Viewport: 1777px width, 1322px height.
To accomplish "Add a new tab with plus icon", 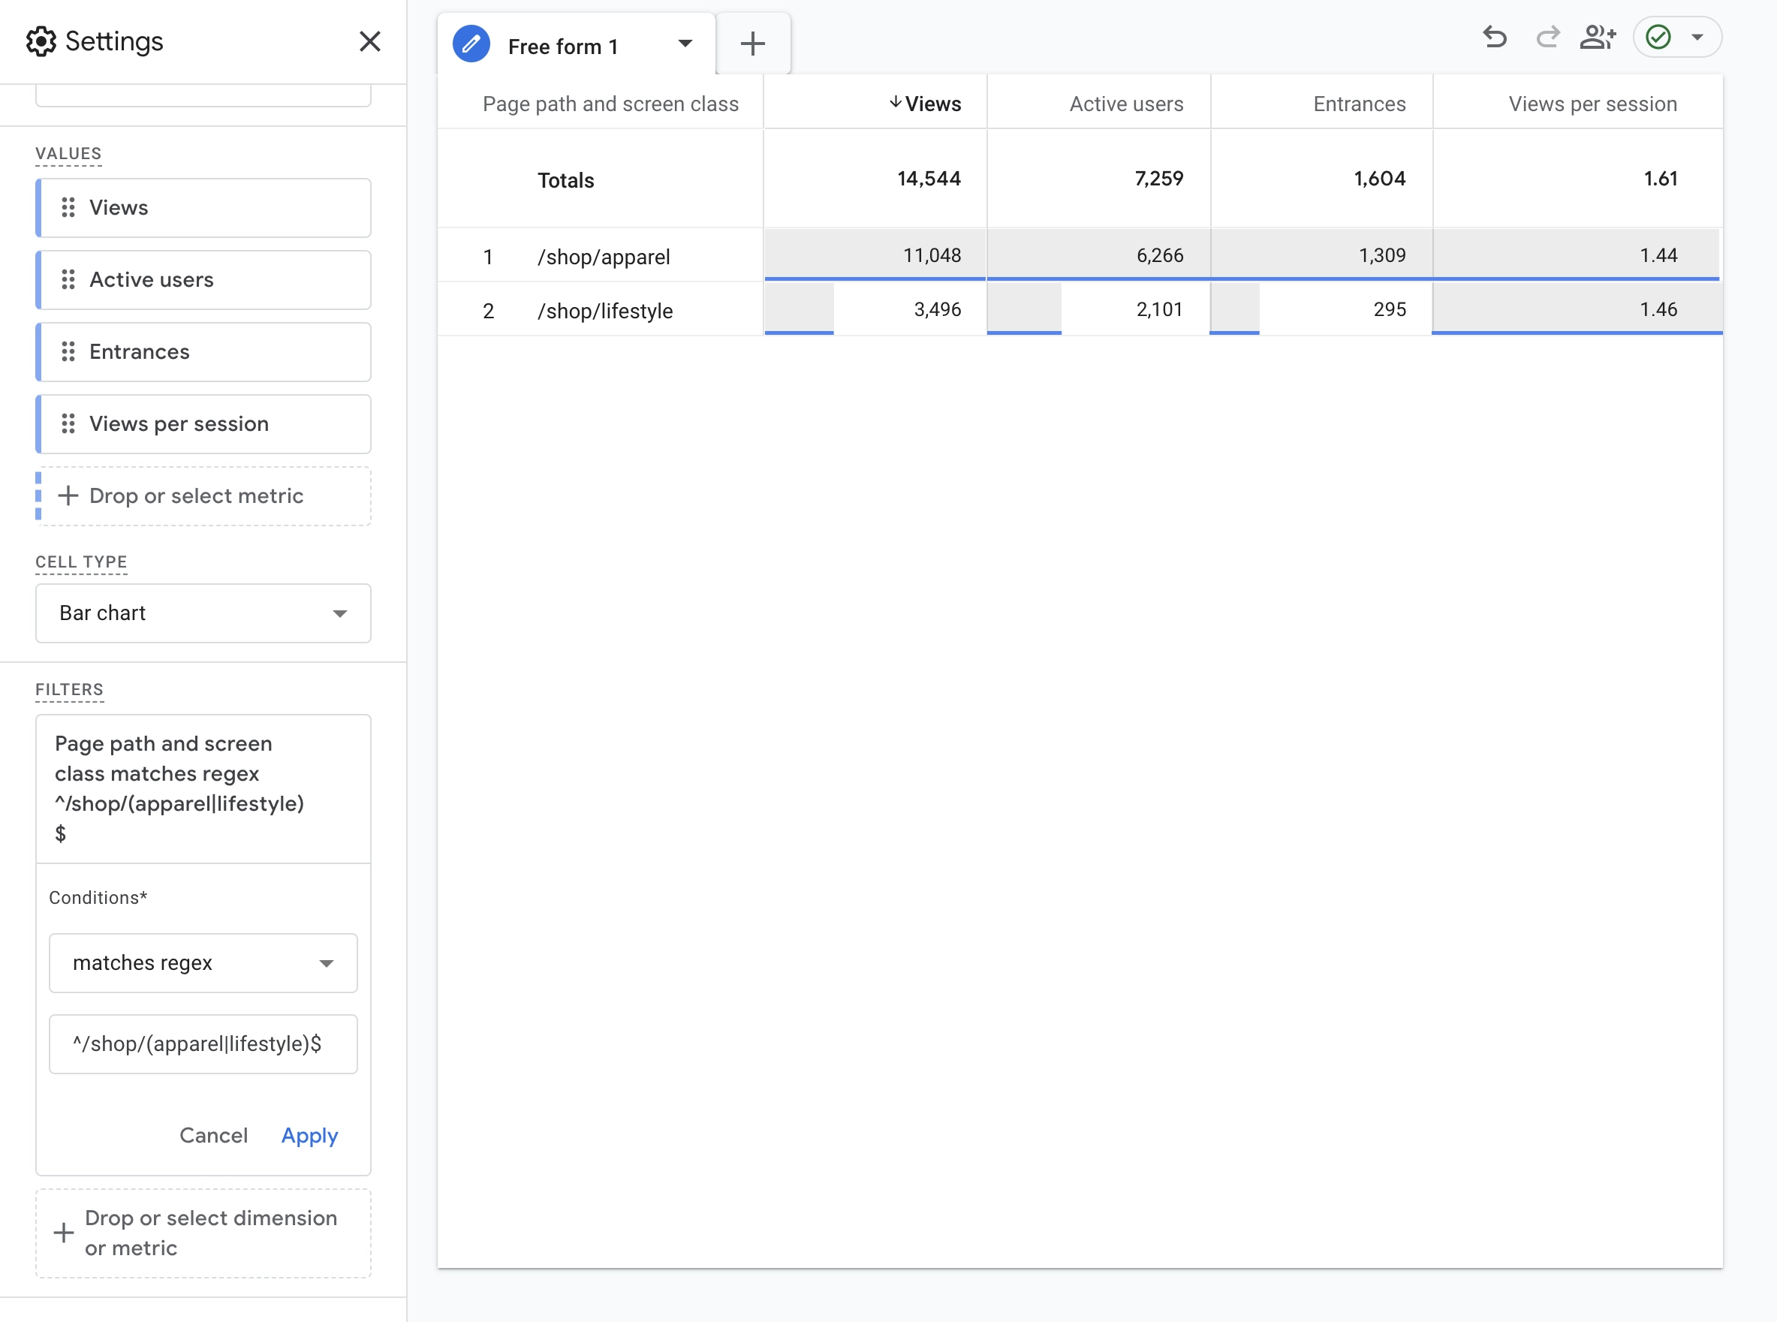I will click(x=753, y=44).
